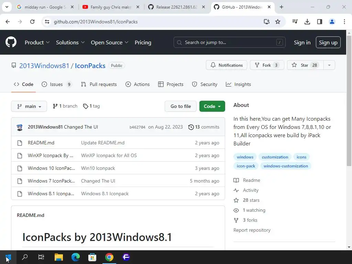Click the address bar URL
The image size is (352, 264).
click(96, 22)
